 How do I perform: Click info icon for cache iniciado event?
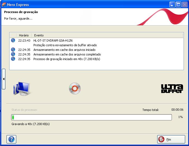point(13,49)
